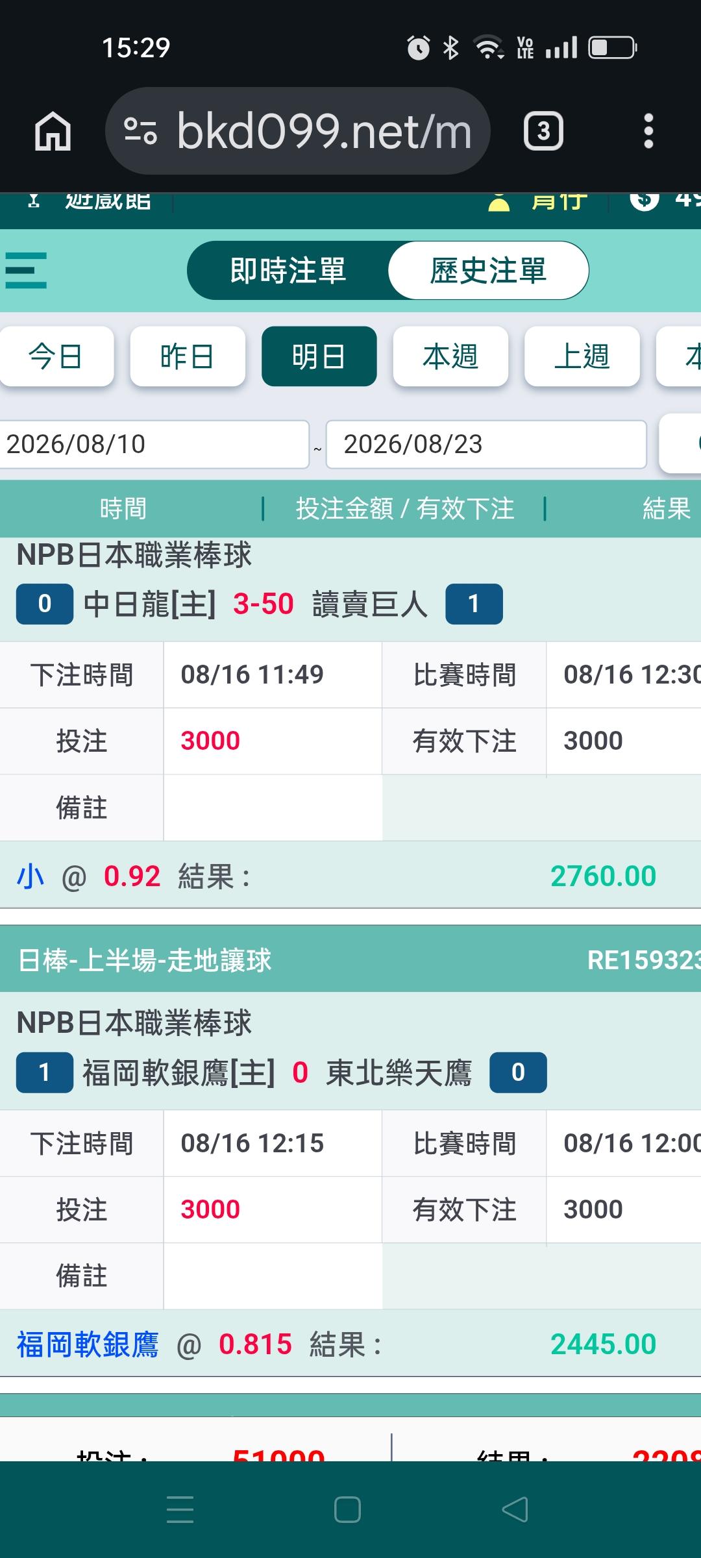Select the 明日 date filter
The width and height of the screenshot is (701, 1558).
point(319,356)
